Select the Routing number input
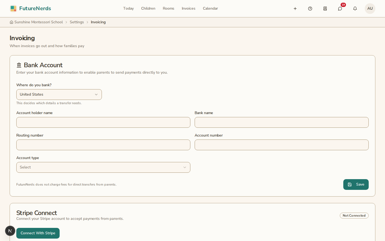 (x=103, y=145)
